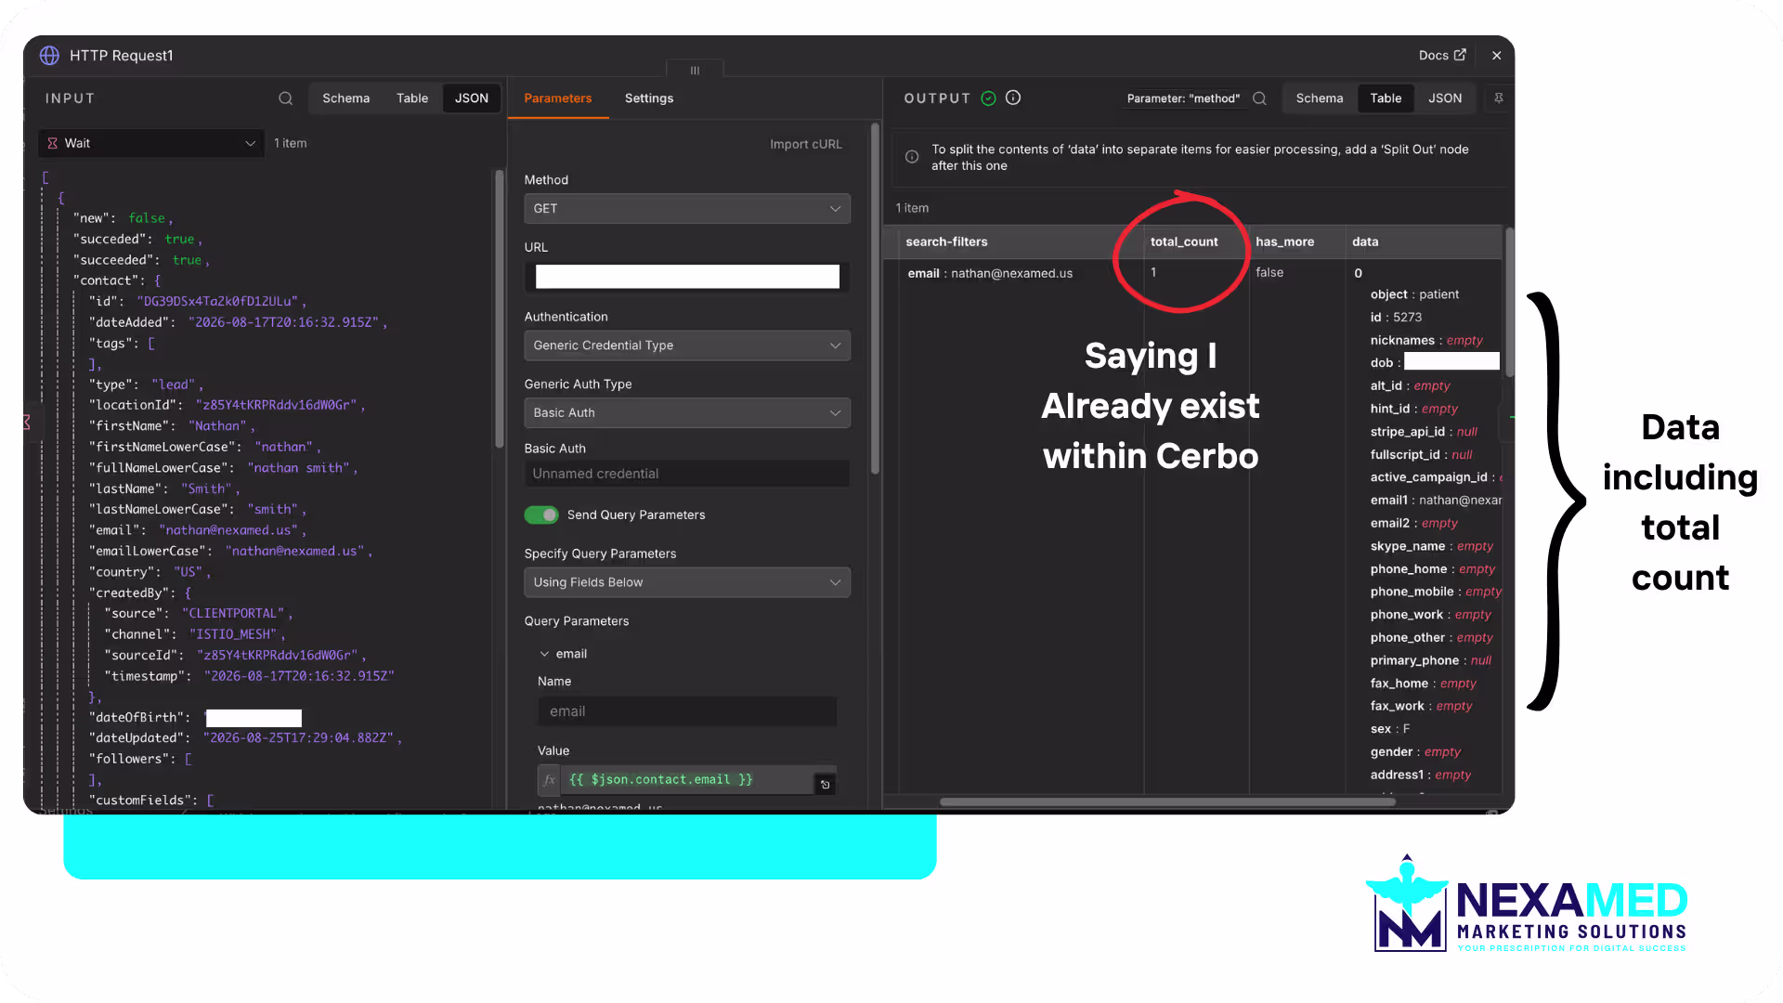Image resolution: width=1783 pixels, height=1003 pixels.
Task: Open the Docs external link
Action: click(x=1441, y=56)
